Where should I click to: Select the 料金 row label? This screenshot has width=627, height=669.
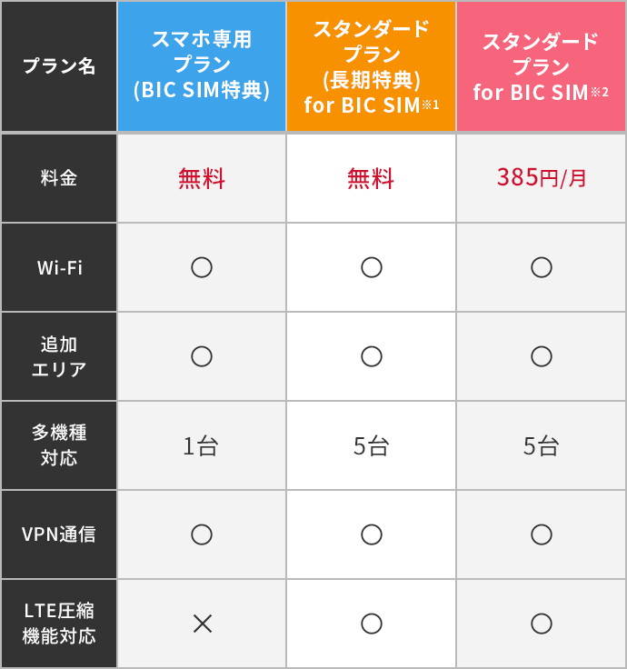click(58, 178)
